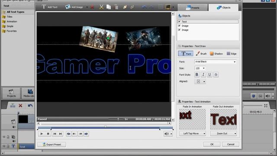Toggle Italic font style
This screenshot has height=156, width=277.
point(203,75)
